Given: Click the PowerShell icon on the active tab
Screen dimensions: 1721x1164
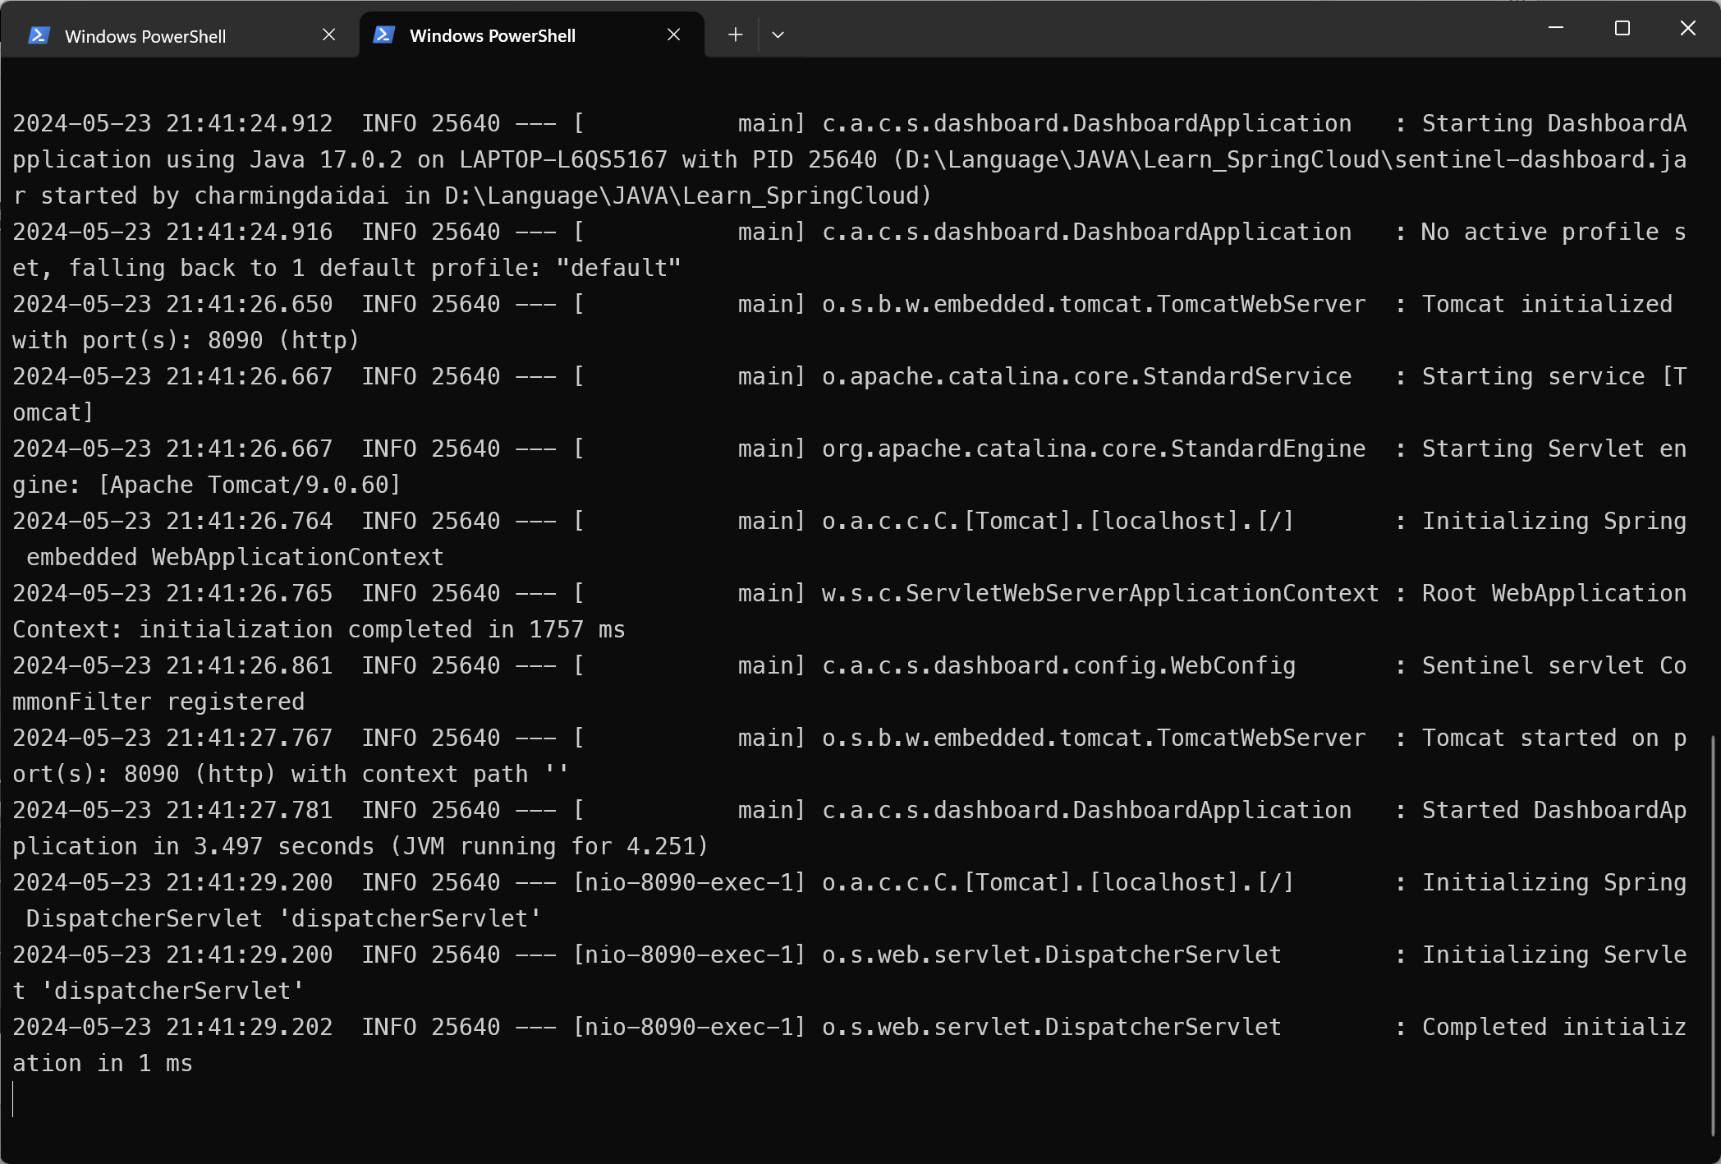Looking at the screenshot, I should [x=383, y=35].
